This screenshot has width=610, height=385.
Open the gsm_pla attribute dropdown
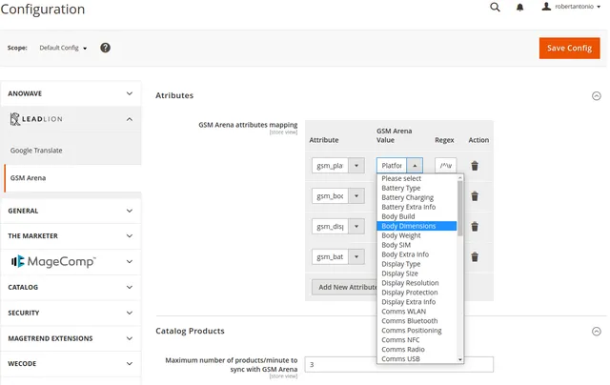[338, 166]
